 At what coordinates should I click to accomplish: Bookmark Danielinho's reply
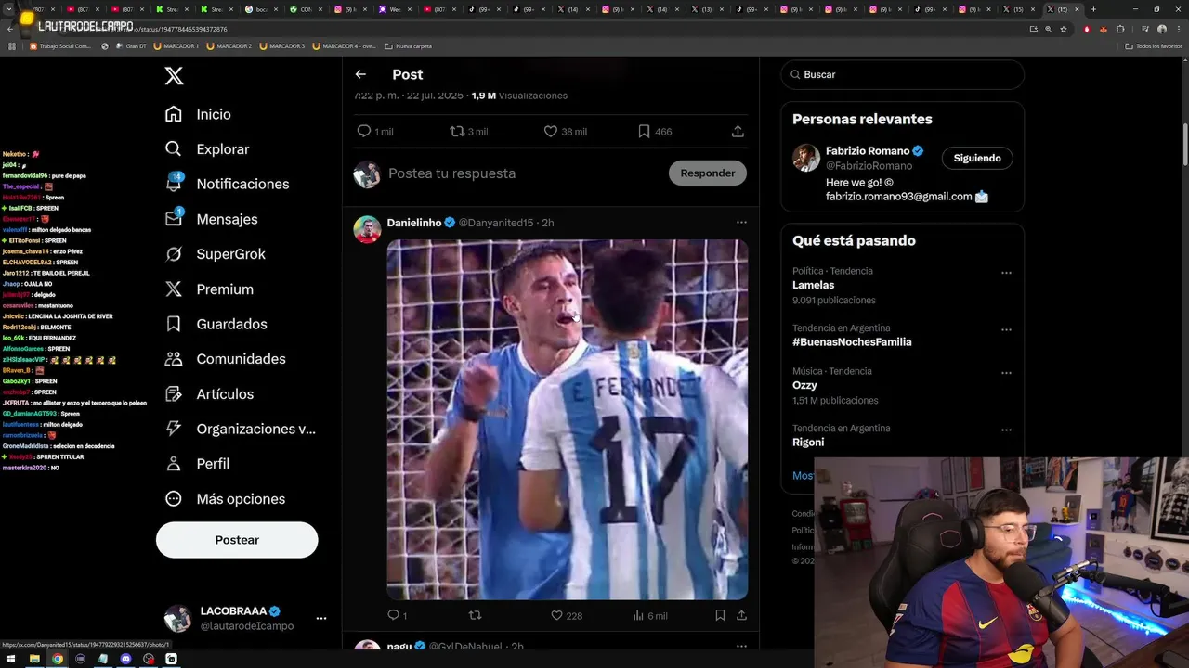720,615
